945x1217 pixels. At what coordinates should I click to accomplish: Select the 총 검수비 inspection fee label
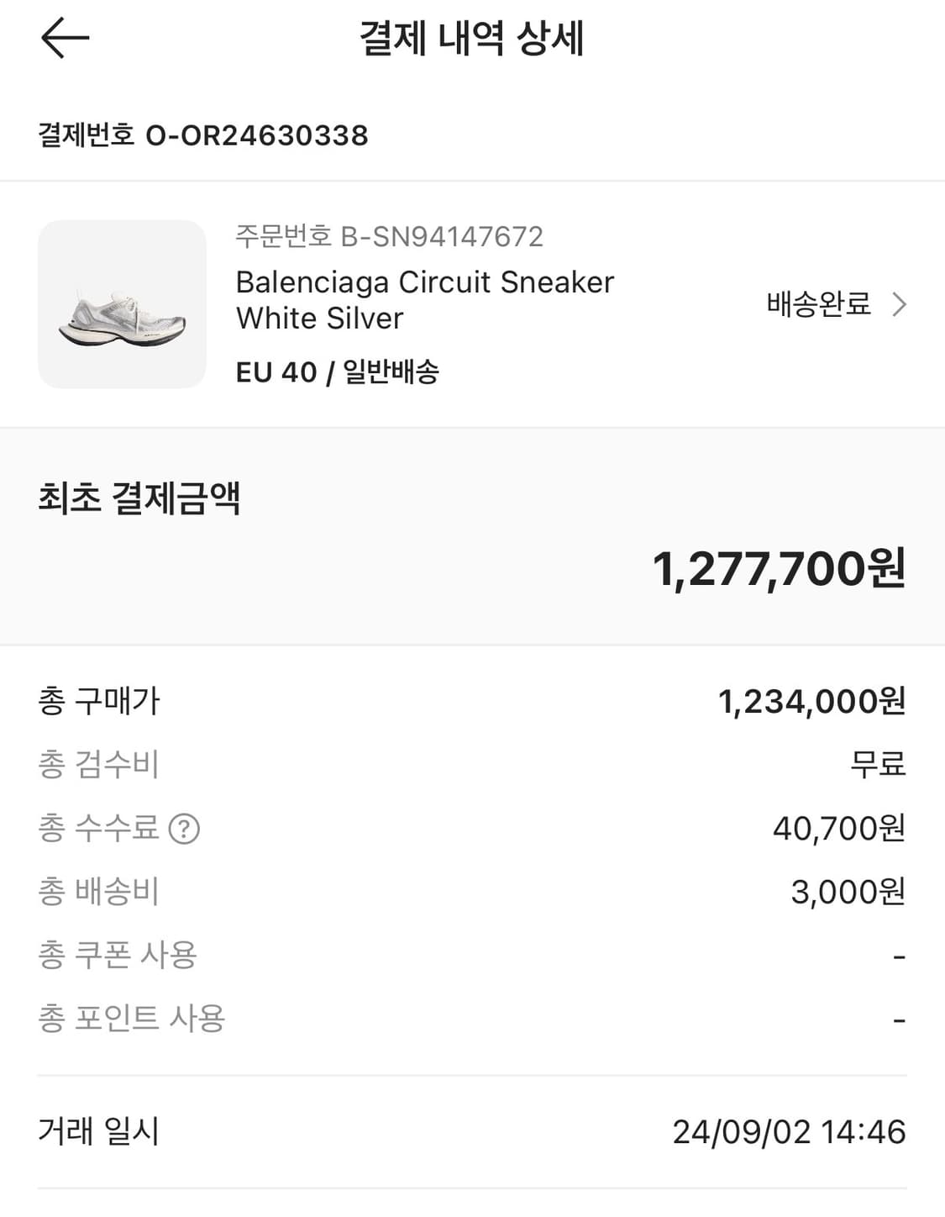tap(98, 764)
